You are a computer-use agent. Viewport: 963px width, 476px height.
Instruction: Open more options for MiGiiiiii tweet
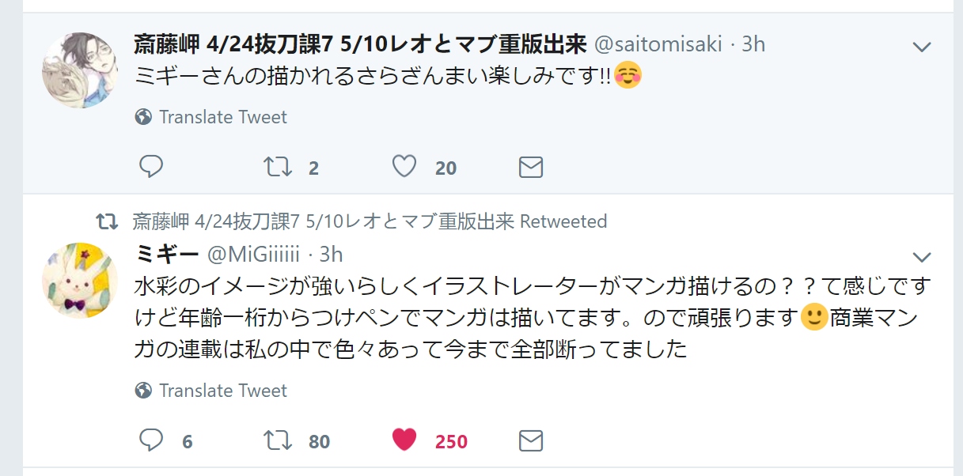pyautogui.click(x=922, y=257)
